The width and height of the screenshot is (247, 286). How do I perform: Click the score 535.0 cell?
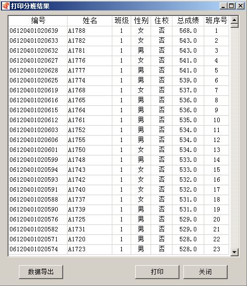coord(188,120)
